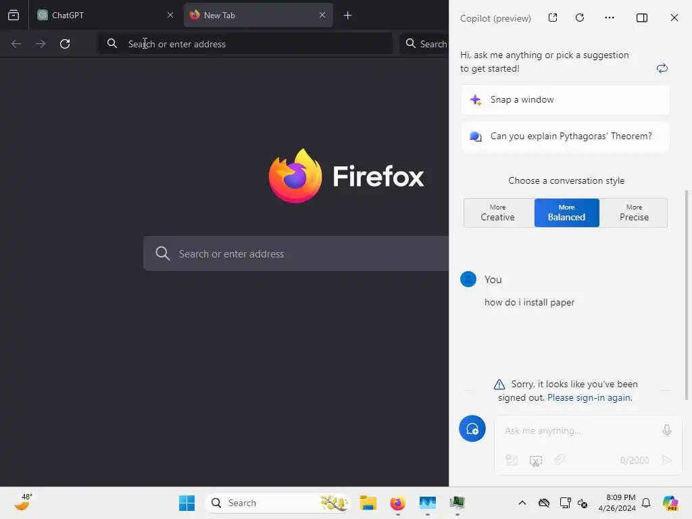Screen dimensions: 692x519
Task: Pick the Pythagoras' Theorem suggestion
Action: point(565,137)
